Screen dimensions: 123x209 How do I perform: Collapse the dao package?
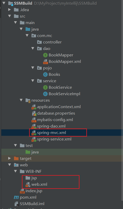33,48
